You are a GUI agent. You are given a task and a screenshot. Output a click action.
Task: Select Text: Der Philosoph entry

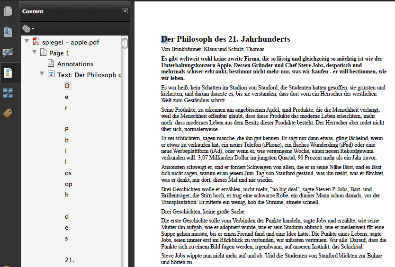pos(90,75)
